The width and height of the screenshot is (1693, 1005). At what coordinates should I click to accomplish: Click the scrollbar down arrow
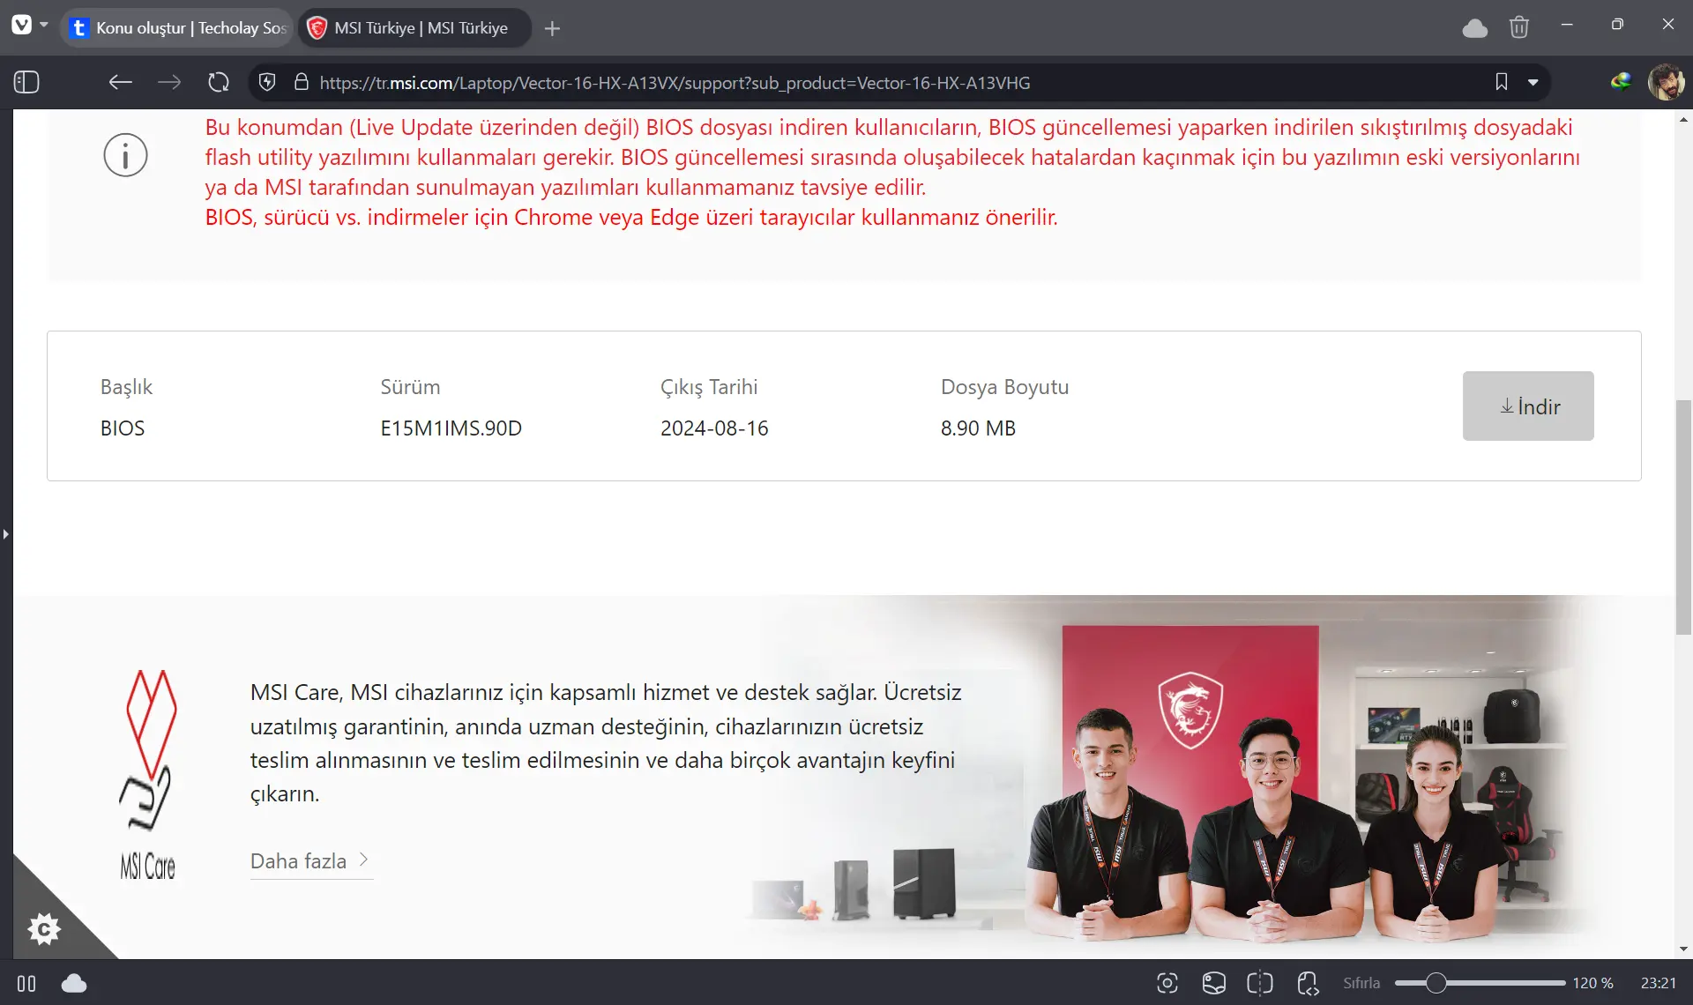pyautogui.click(x=1684, y=949)
